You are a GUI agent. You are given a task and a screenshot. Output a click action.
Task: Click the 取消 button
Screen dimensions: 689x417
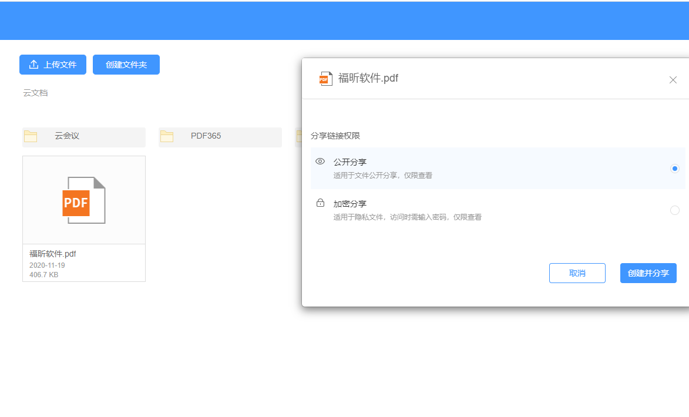point(577,273)
